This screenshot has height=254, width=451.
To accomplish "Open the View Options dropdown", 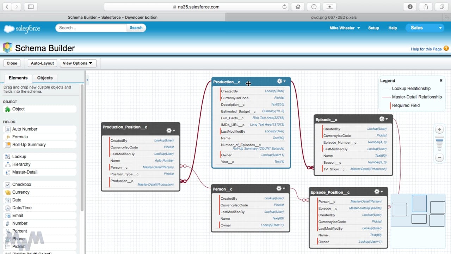I will pyautogui.click(x=78, y=63).
